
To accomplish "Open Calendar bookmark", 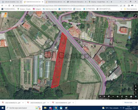I will pyautogui.click(x=77, y=9).
